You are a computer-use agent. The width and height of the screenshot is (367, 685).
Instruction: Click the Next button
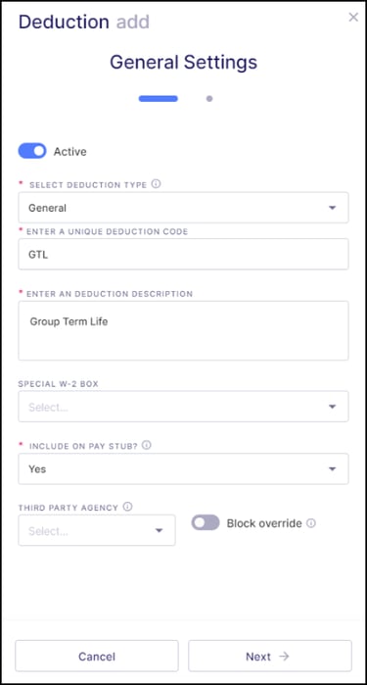point(270,656)
